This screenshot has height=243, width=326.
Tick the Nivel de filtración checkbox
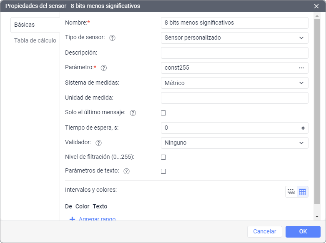163,157
